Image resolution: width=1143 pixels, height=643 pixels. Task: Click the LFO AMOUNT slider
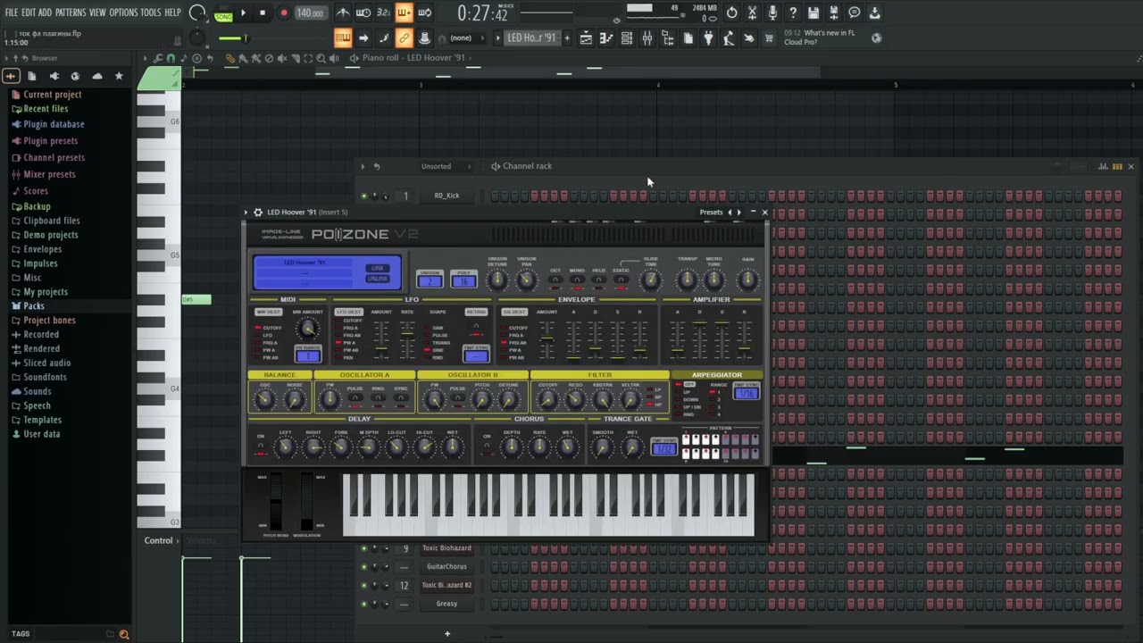pyautogui.click(x=381, y=338)
